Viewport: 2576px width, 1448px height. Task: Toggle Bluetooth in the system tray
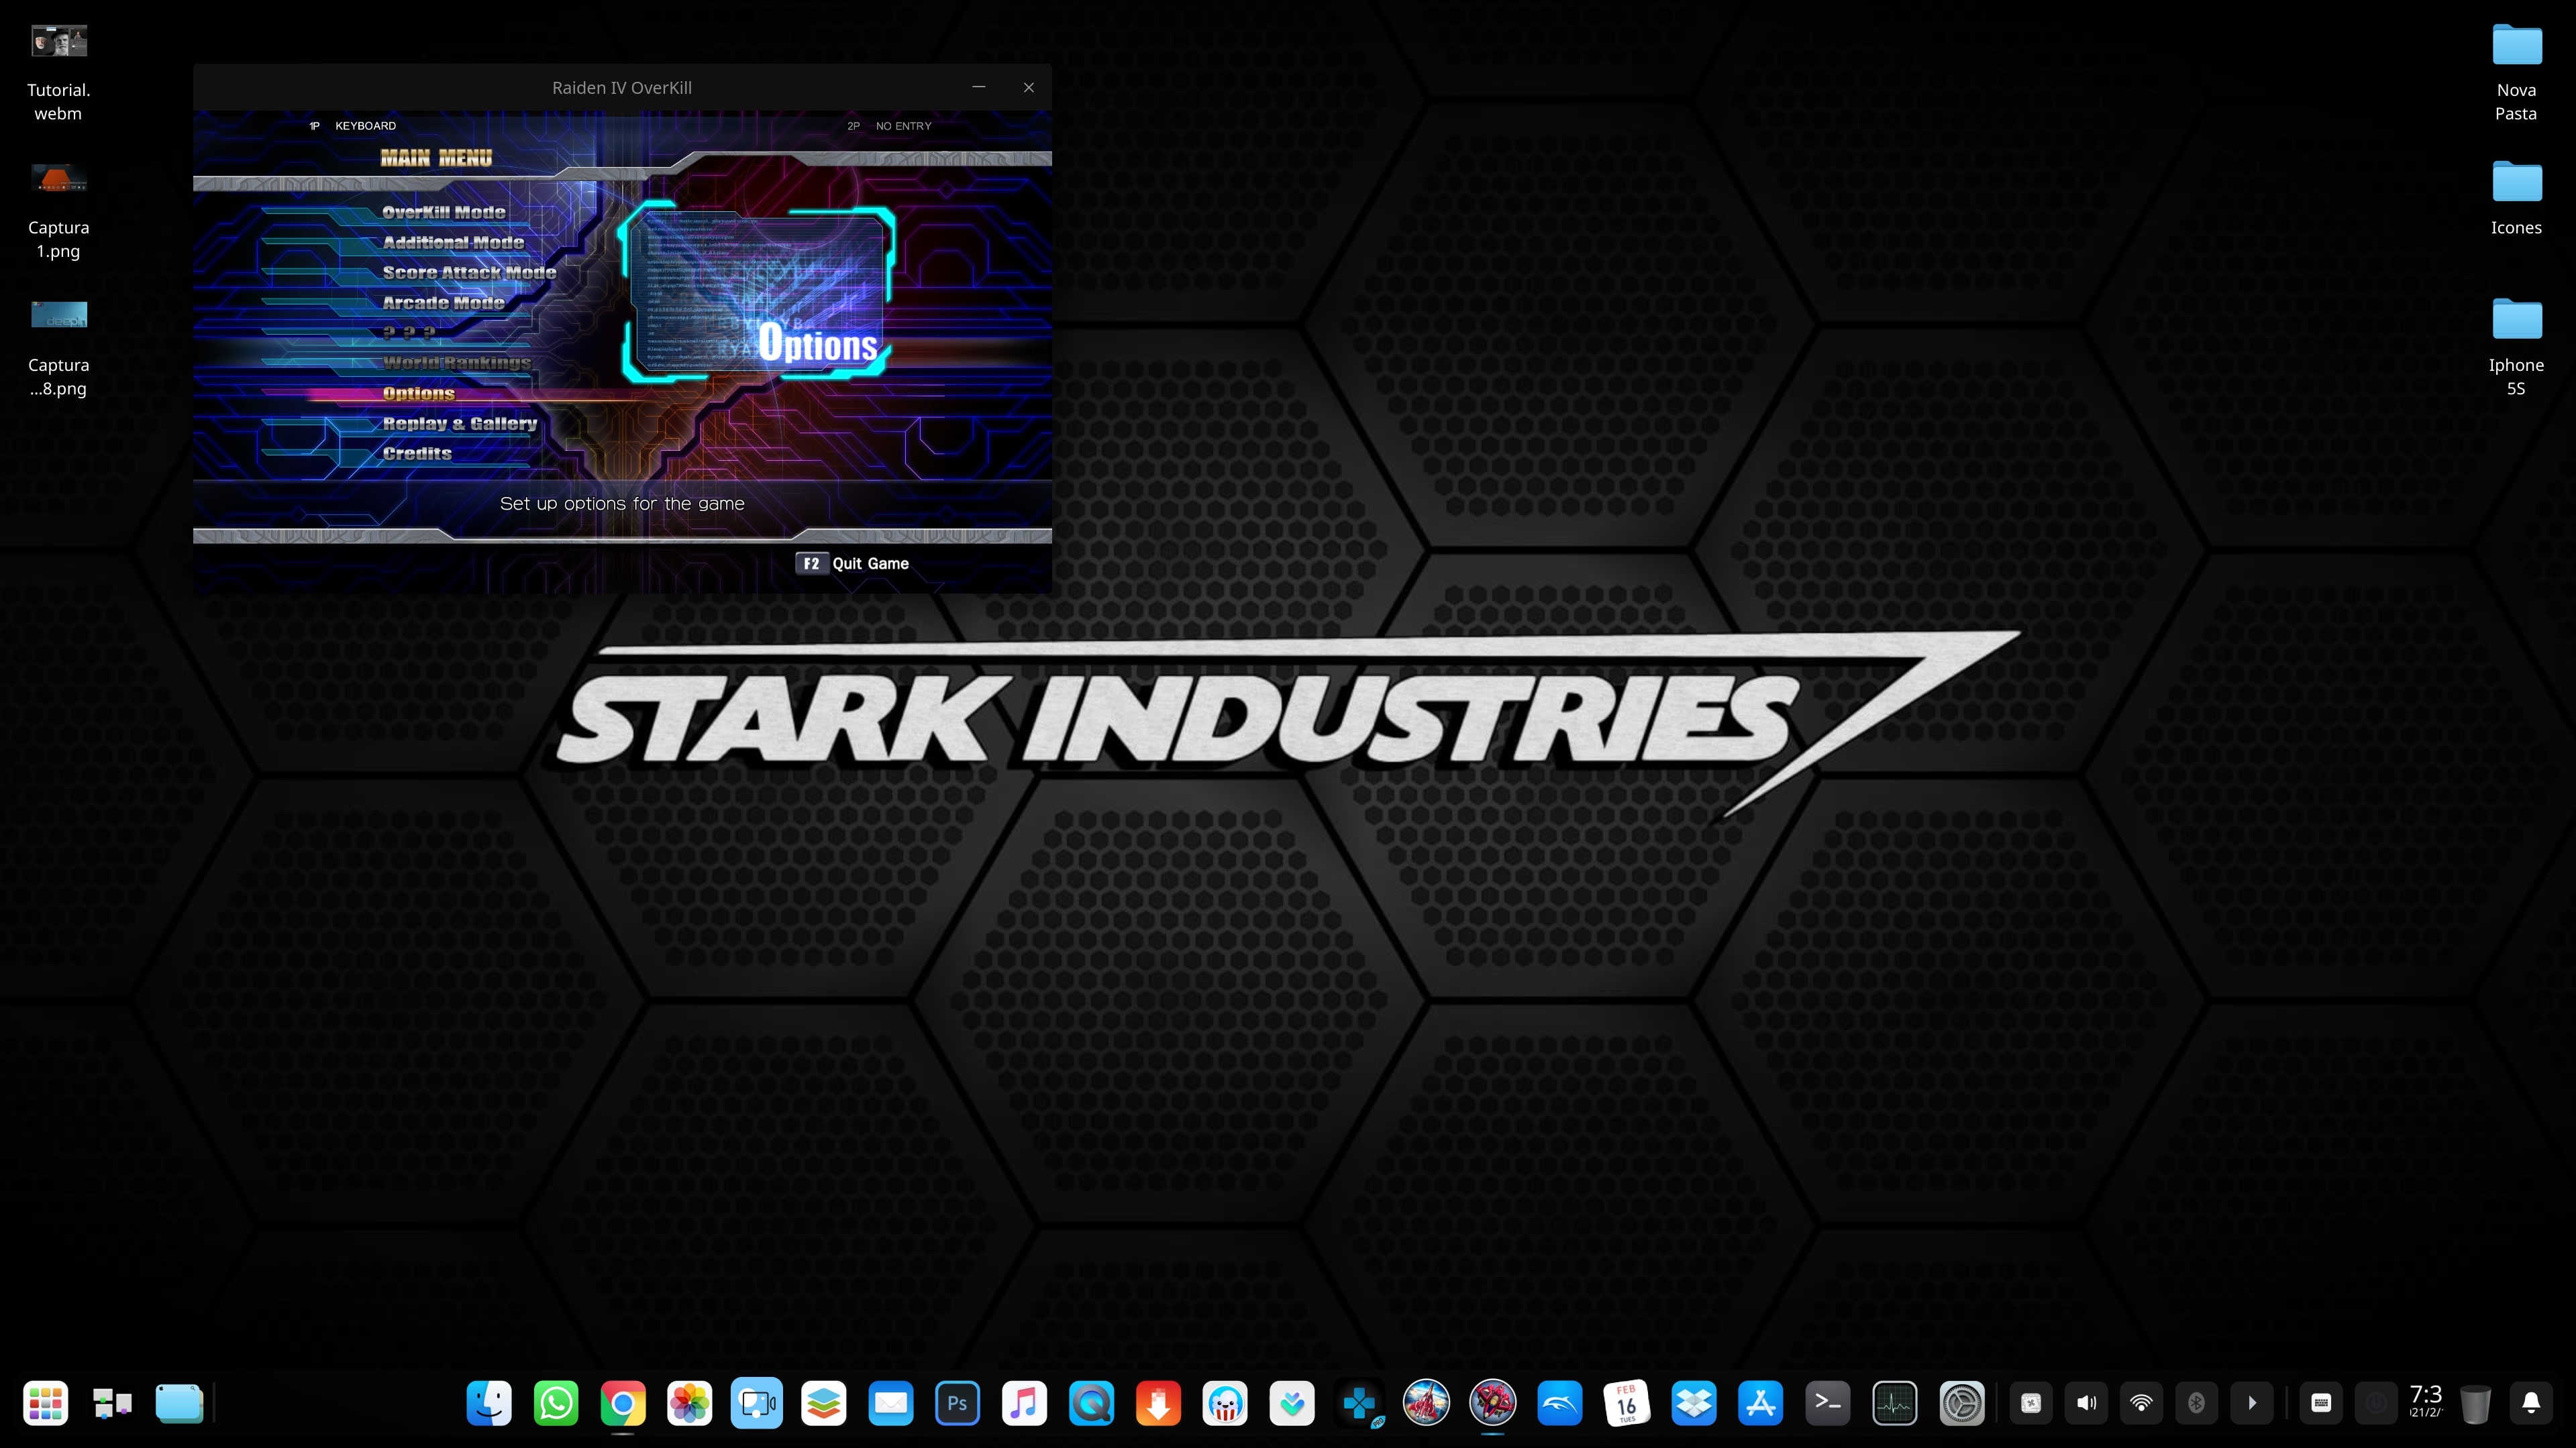point(2196,1402)
